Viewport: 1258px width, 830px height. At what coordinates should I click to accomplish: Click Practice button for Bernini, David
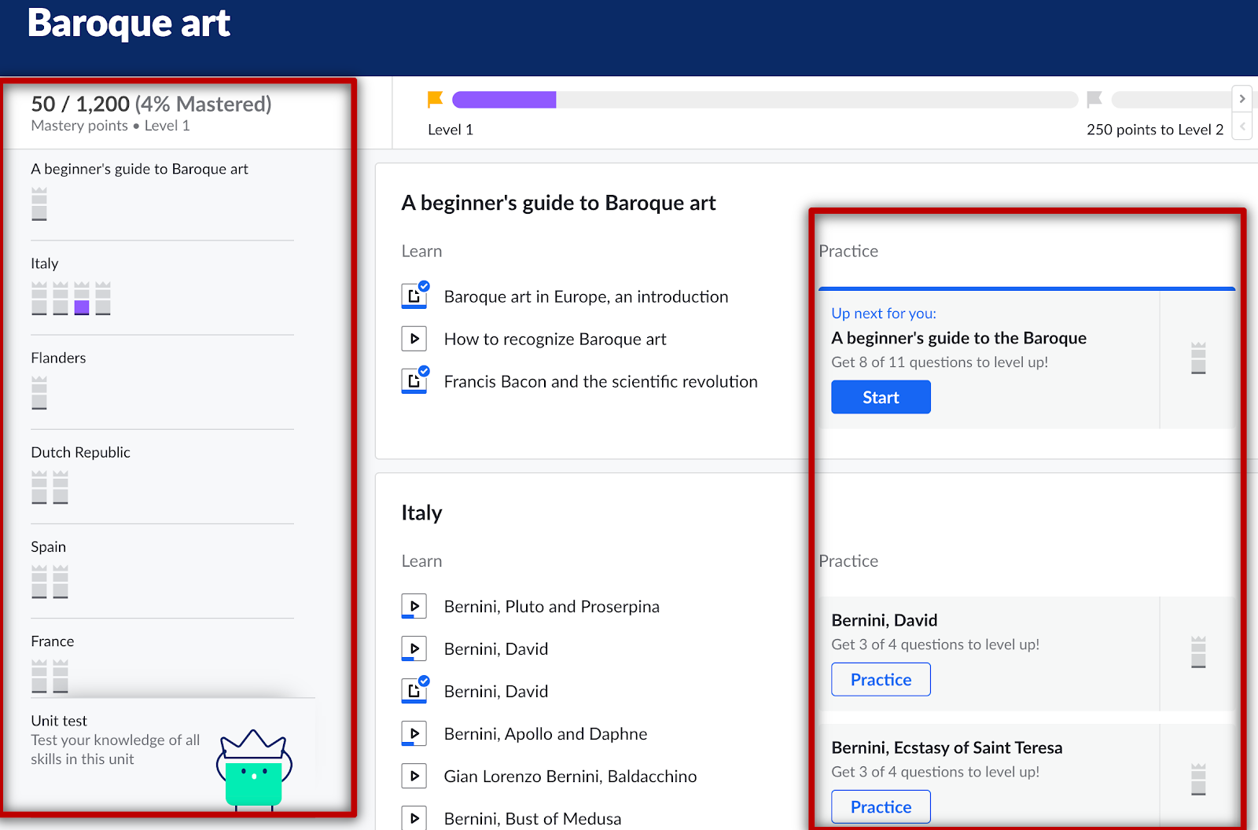[881, 679]
